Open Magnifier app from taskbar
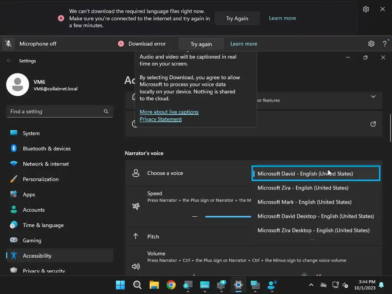 click(x=188, y=285)
